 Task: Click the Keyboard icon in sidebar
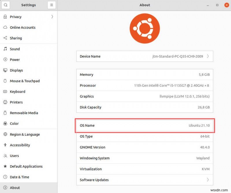[x=5, y=91]
